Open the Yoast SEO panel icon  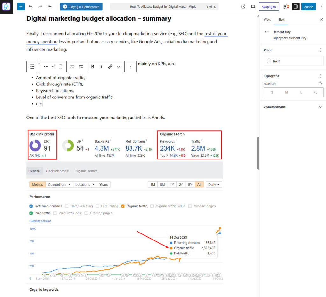tap(286, 6)
